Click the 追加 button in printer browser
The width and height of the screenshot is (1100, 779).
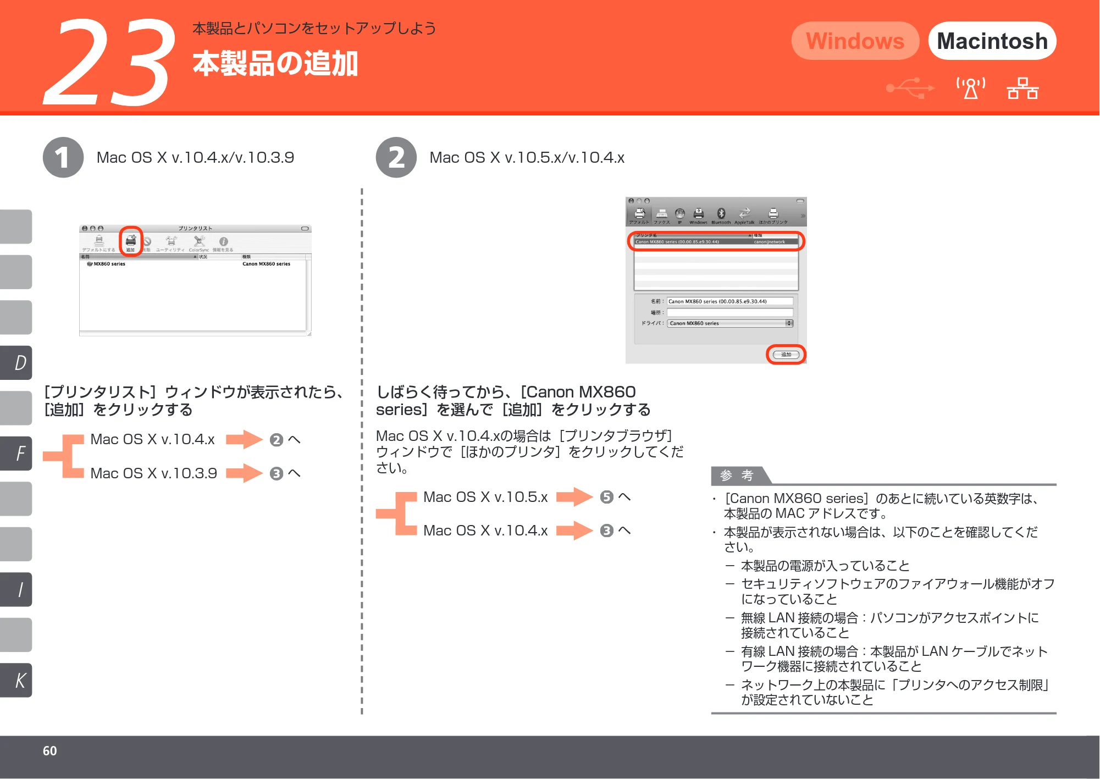786,355
